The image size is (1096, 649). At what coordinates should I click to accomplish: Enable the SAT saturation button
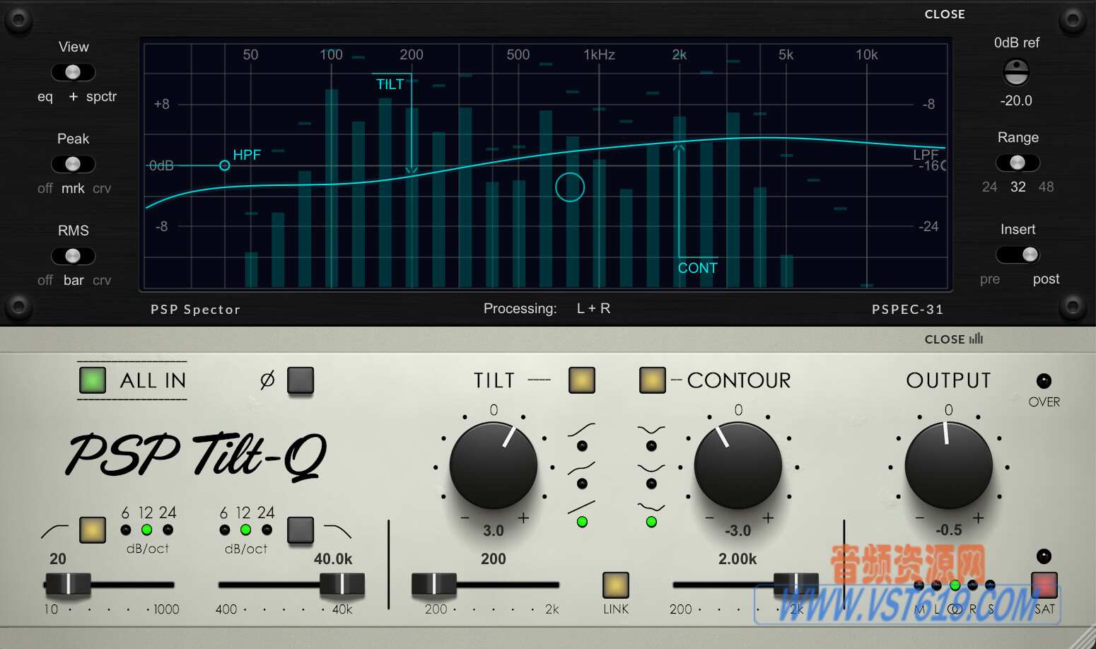(x=1045, y=585)
